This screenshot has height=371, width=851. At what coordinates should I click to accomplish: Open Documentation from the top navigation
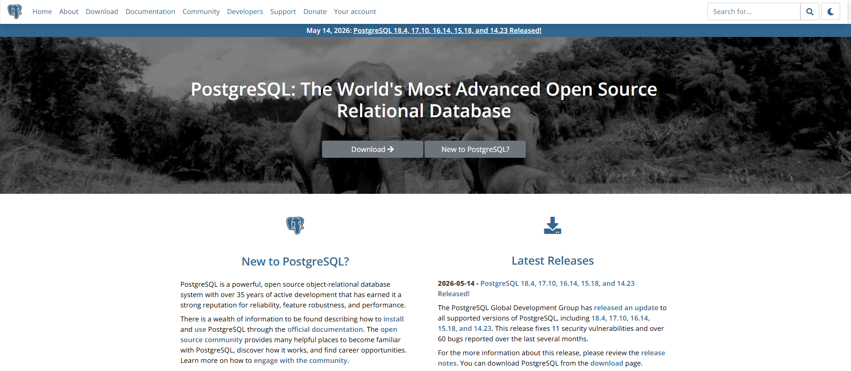coord(150,12)
